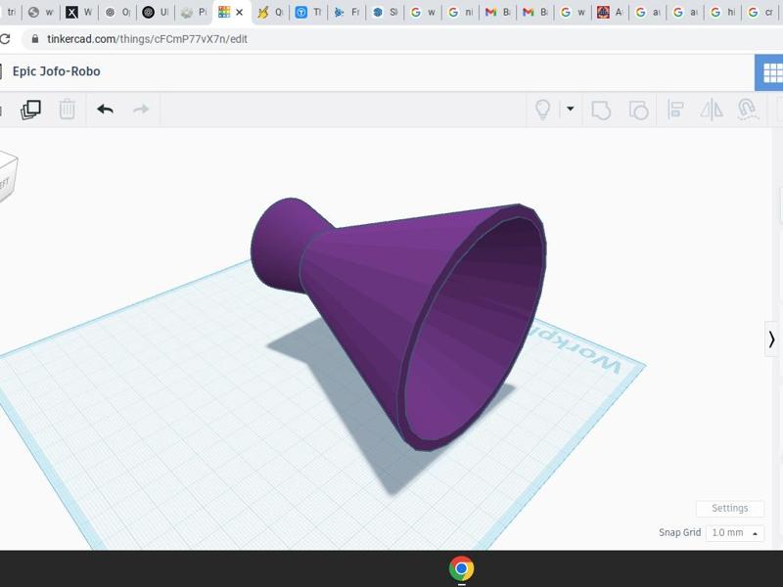Open the Align tool
Viewport: 783px width, 587px height.
coord(675,110)
